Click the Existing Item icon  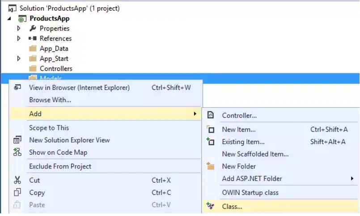pyautogui.click(x=210, y=142)
